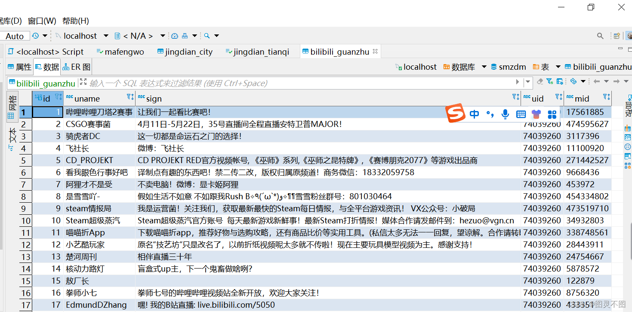Switch to grid view in left side panel
Screen dimensions: 632x312
click(12, 107)
